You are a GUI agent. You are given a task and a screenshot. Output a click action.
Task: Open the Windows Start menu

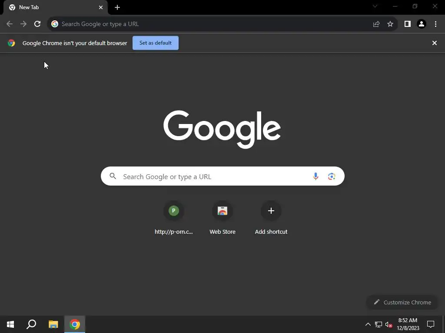tap(10, 324)
